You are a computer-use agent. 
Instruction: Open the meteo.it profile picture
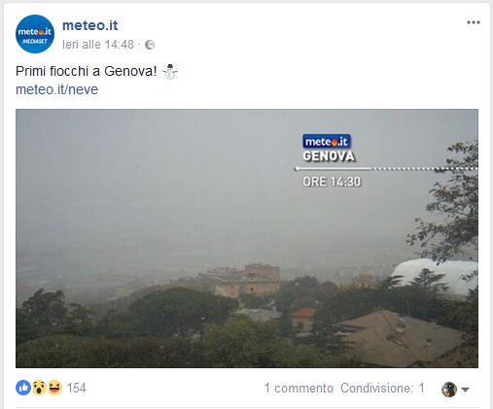(x=35, y=34)
